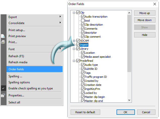The height and width of the screenshot is (119, 160).
Task: Collapse the Predefined tree group
Action: (74, 61)
